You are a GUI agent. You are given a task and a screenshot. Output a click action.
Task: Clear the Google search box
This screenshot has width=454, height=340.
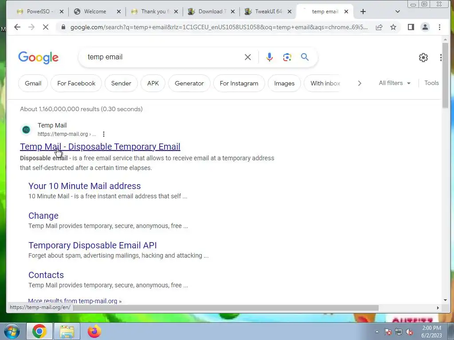click(247, 57)
